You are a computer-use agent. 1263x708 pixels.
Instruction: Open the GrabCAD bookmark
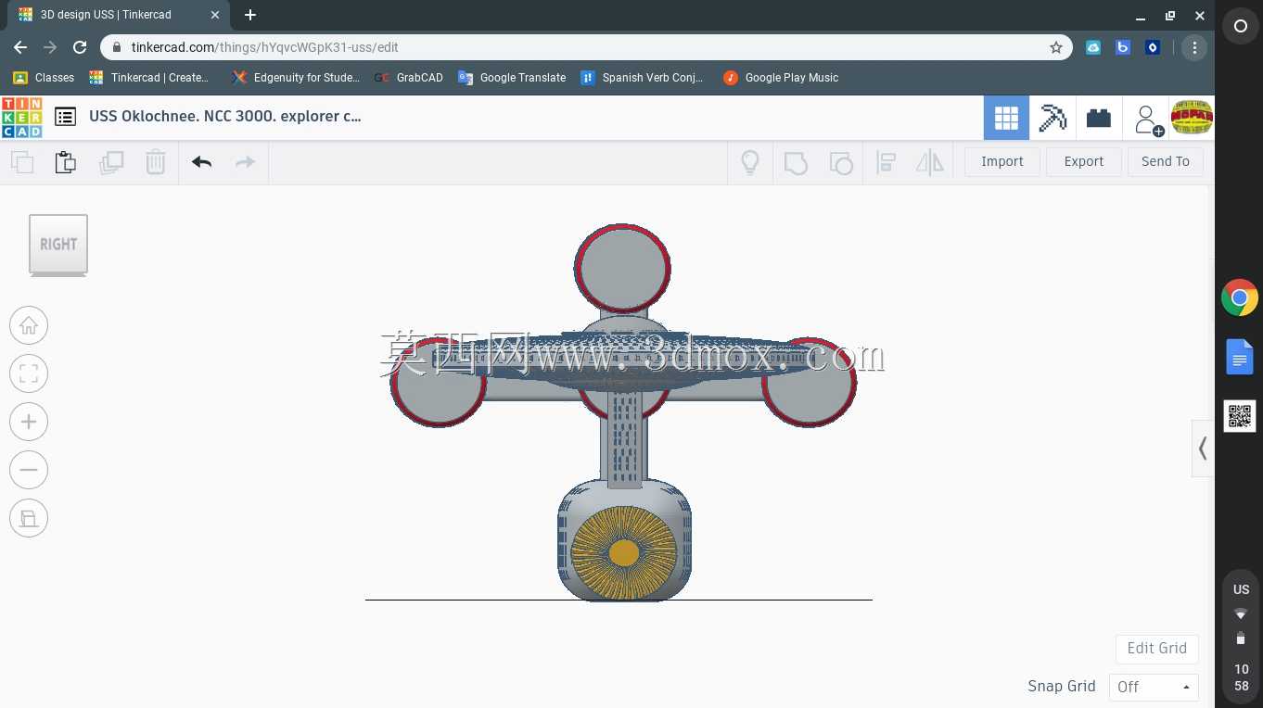click(x=409, y=78)
